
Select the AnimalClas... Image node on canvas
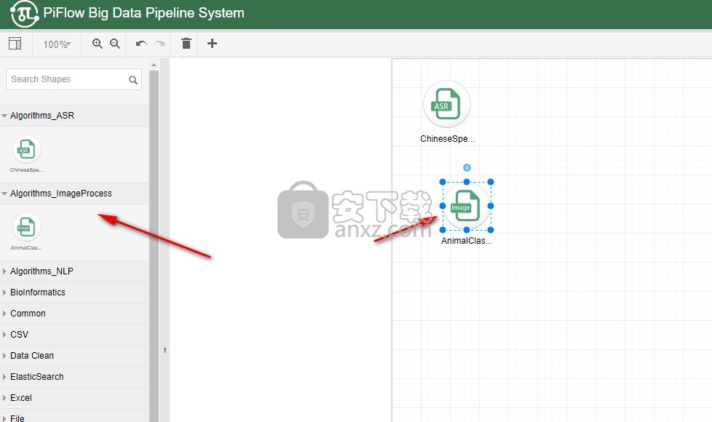point(467,206)
